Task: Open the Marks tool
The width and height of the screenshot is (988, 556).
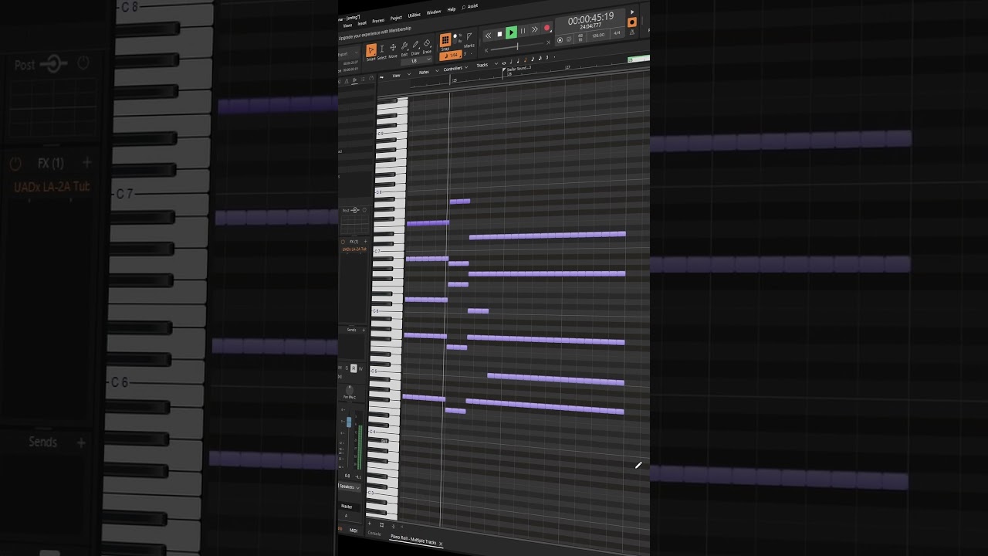Action: pyautogui.click(x=469, y=39)
